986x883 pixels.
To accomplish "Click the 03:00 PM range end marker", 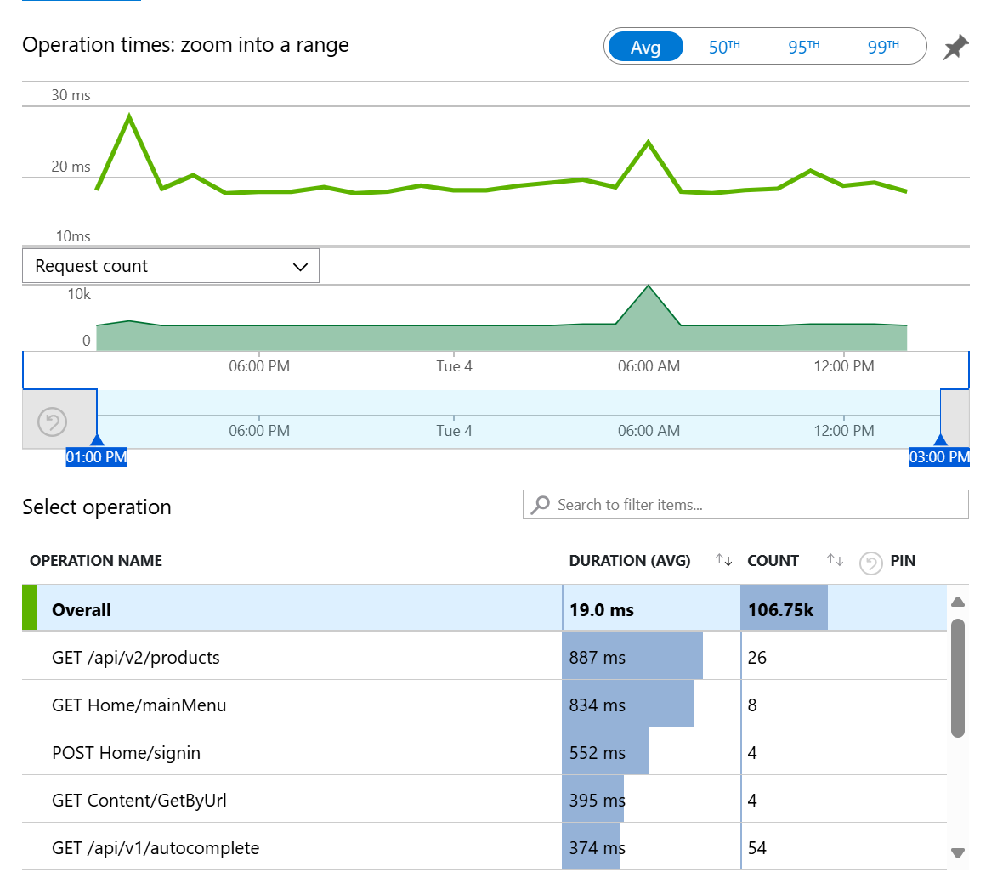I will point(940,441).
